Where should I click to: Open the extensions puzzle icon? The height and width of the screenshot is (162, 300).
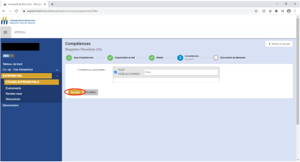276,11
